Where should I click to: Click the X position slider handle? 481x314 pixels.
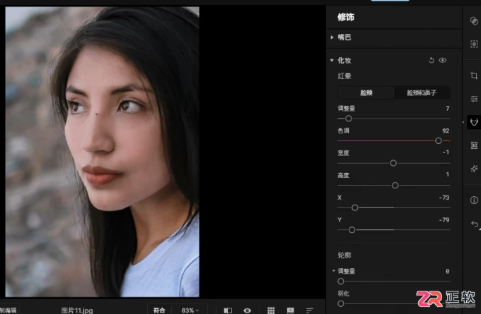pos(355,207)
